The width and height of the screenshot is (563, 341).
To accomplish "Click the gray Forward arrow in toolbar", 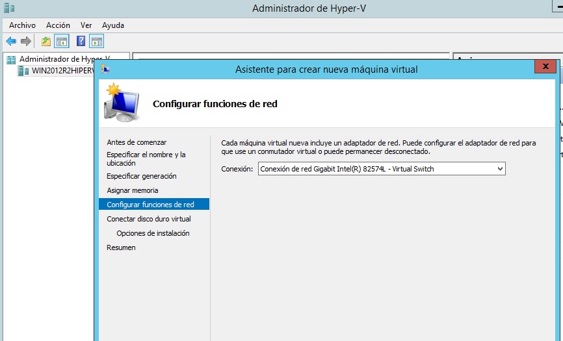I will tap(26, 42).
